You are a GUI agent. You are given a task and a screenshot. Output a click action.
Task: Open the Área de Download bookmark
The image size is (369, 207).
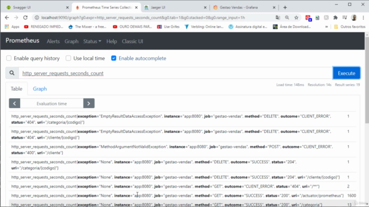point(292,27)
